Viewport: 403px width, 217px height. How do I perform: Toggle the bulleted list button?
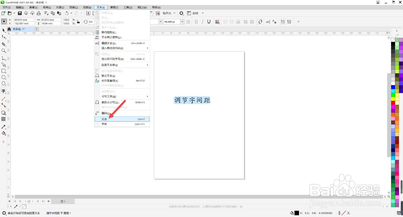pos(225,22)
